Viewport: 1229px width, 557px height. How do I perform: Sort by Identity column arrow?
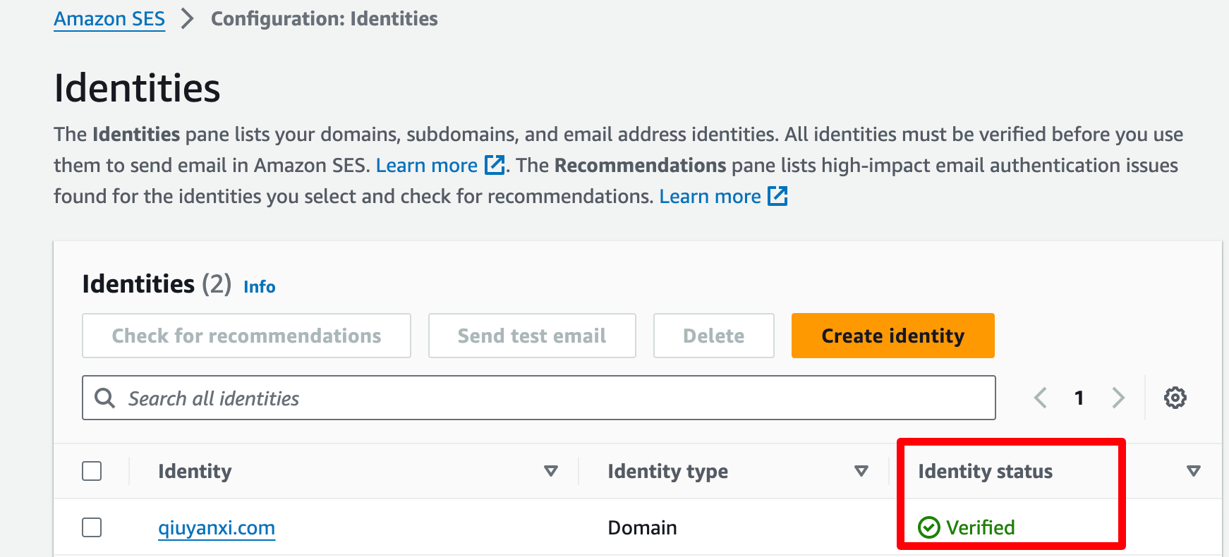[551, 471]
